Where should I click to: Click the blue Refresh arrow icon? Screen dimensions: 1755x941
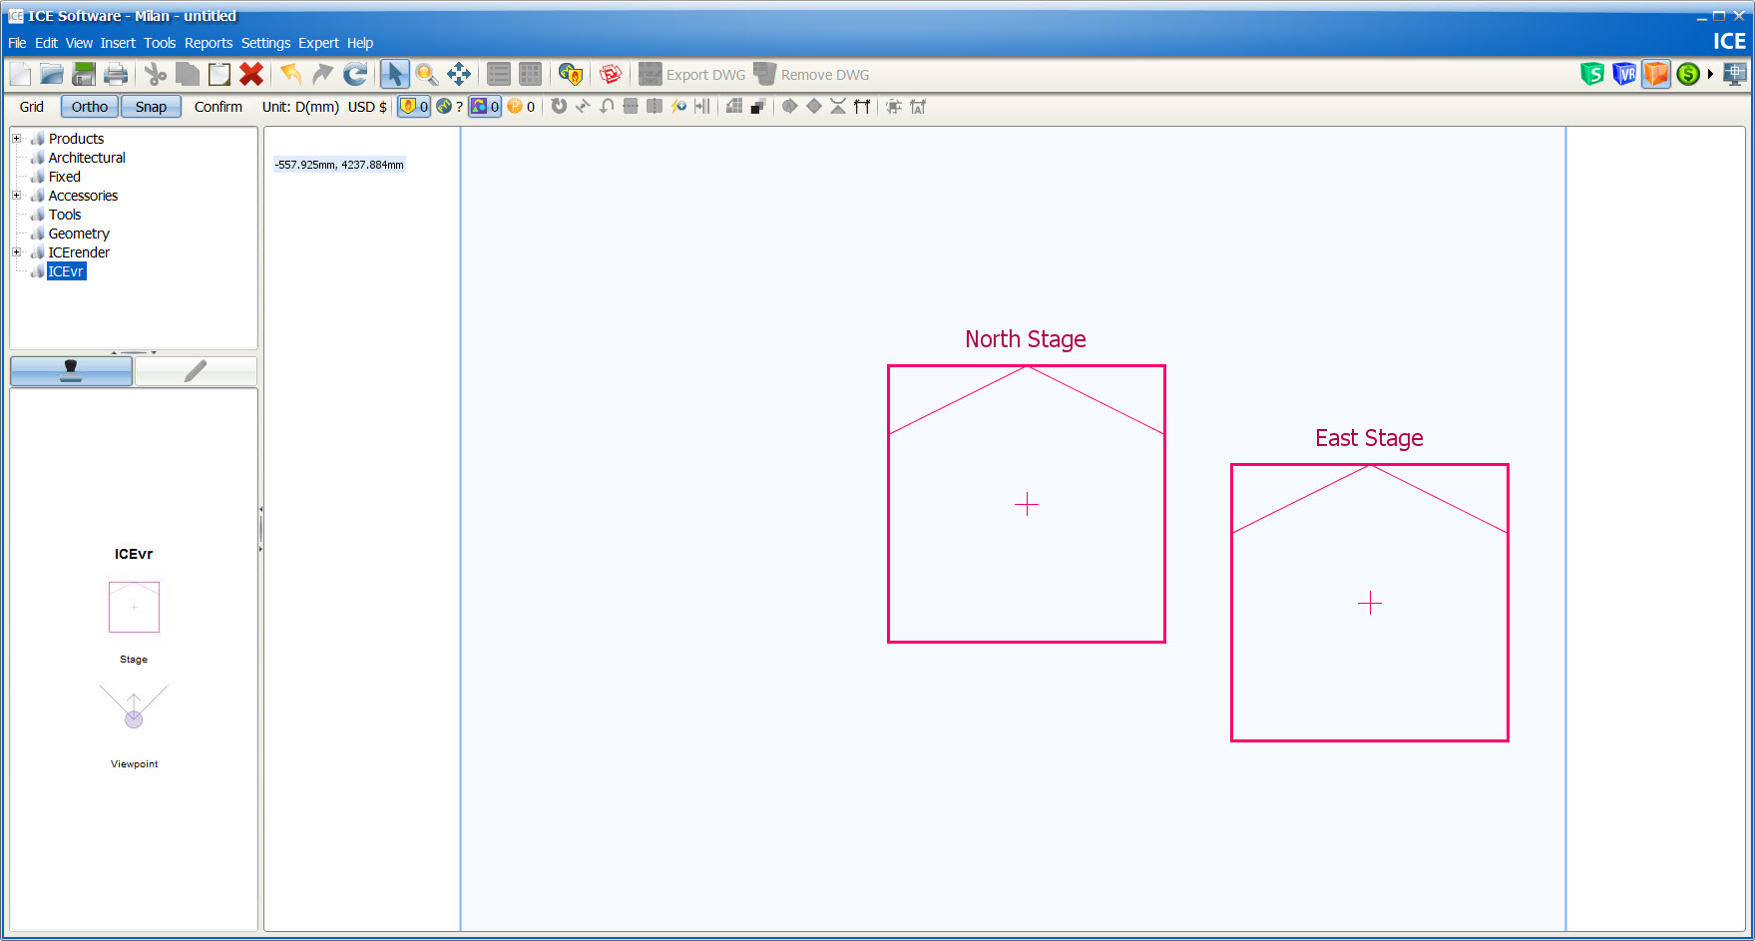(x=355, y=74)
